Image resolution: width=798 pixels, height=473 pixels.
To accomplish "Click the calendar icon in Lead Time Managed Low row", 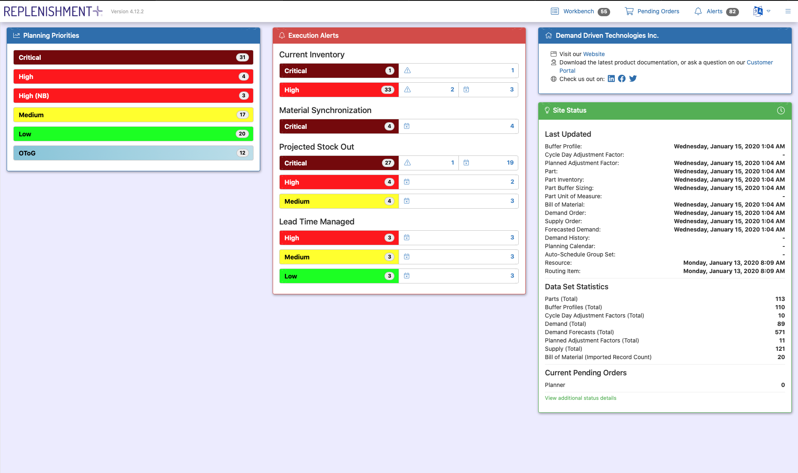I will tap(407, 276).
